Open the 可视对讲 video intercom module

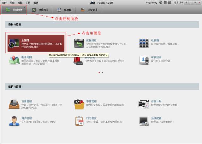[x=144, y=60]
